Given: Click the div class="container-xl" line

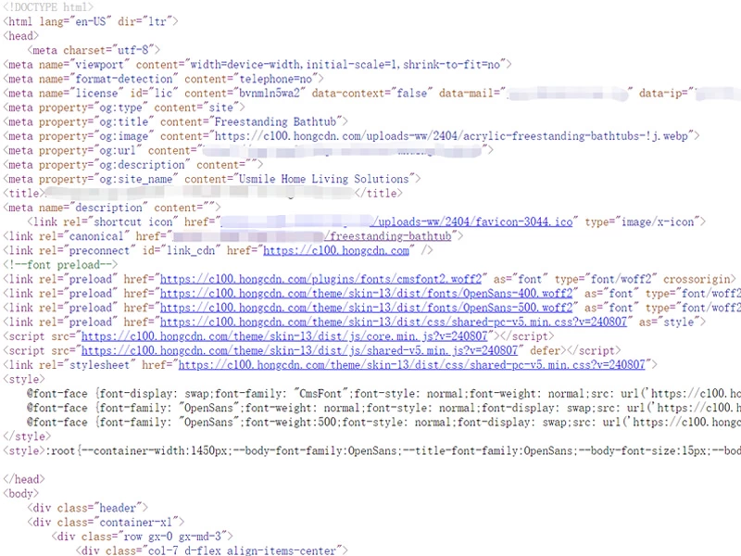Looking at the screenshot, I should [106, 522].
